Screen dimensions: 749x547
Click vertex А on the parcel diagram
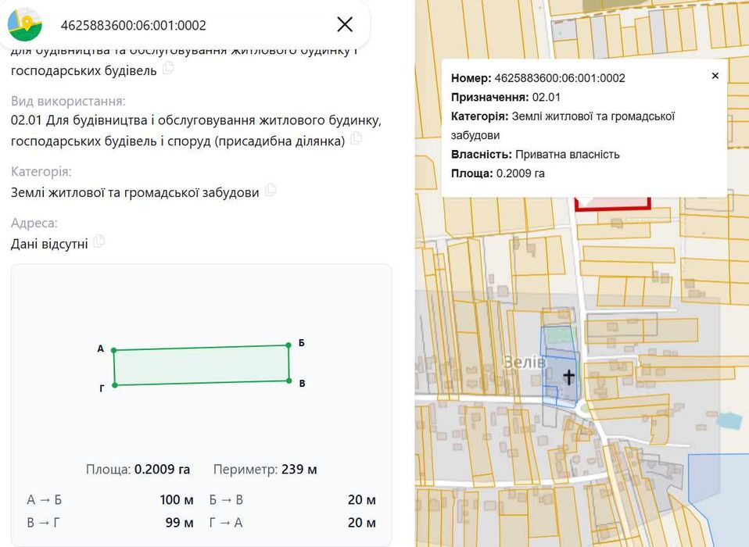click(113, 350)
